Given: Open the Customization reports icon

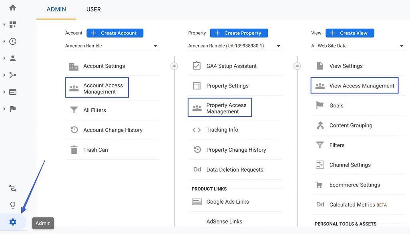Looking at the screenshot, I should [x=12, y=24].
